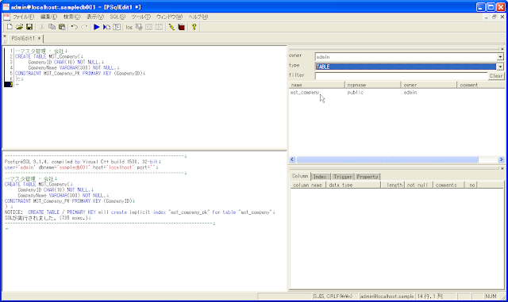
Task: Click the Cut scissors icon
Action: (42, 27)
